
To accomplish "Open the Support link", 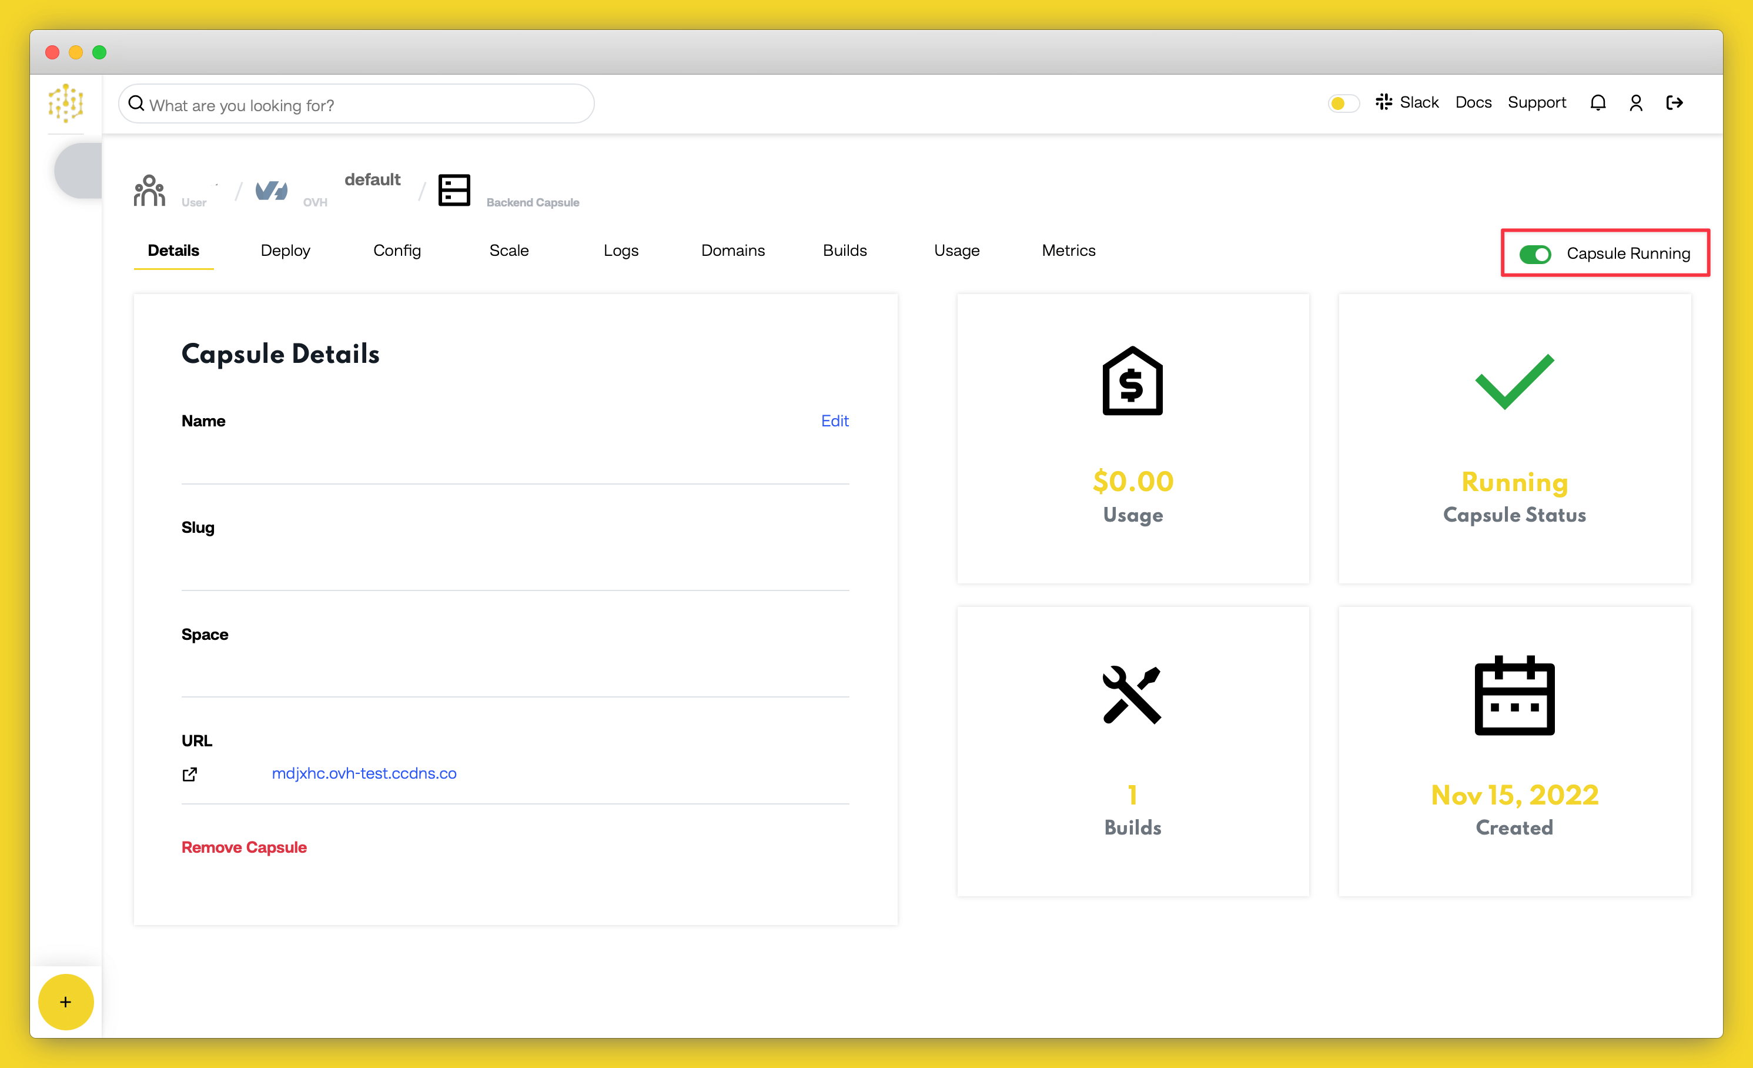I will coord(1537,102).
